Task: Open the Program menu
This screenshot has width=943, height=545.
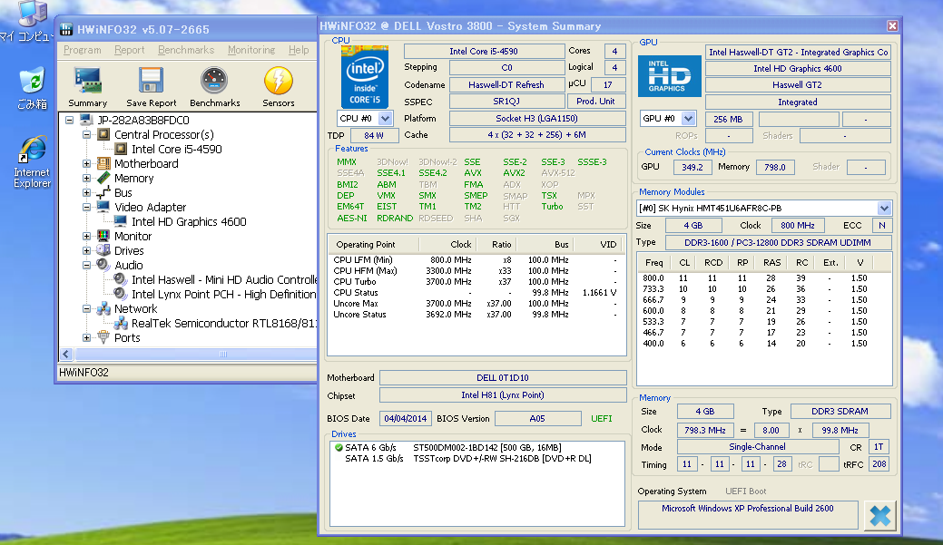Action: point(83,50)
